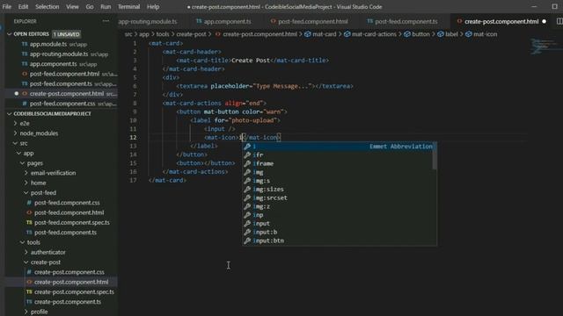Collapse the src folder
The width and height of the screenshot is (563, 316).
[15, 143]
